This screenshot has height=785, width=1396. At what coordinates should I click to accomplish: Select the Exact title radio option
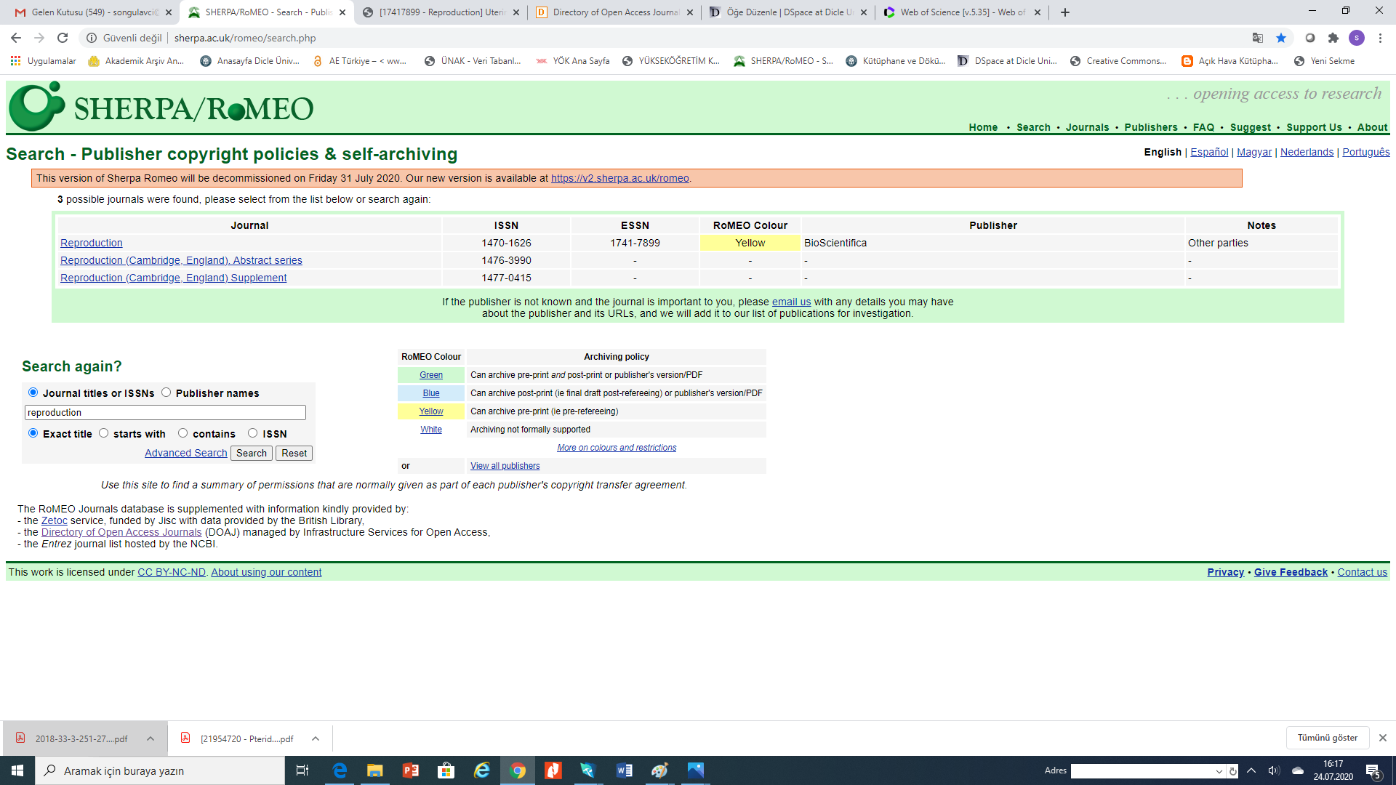click(x=33, y=433)
